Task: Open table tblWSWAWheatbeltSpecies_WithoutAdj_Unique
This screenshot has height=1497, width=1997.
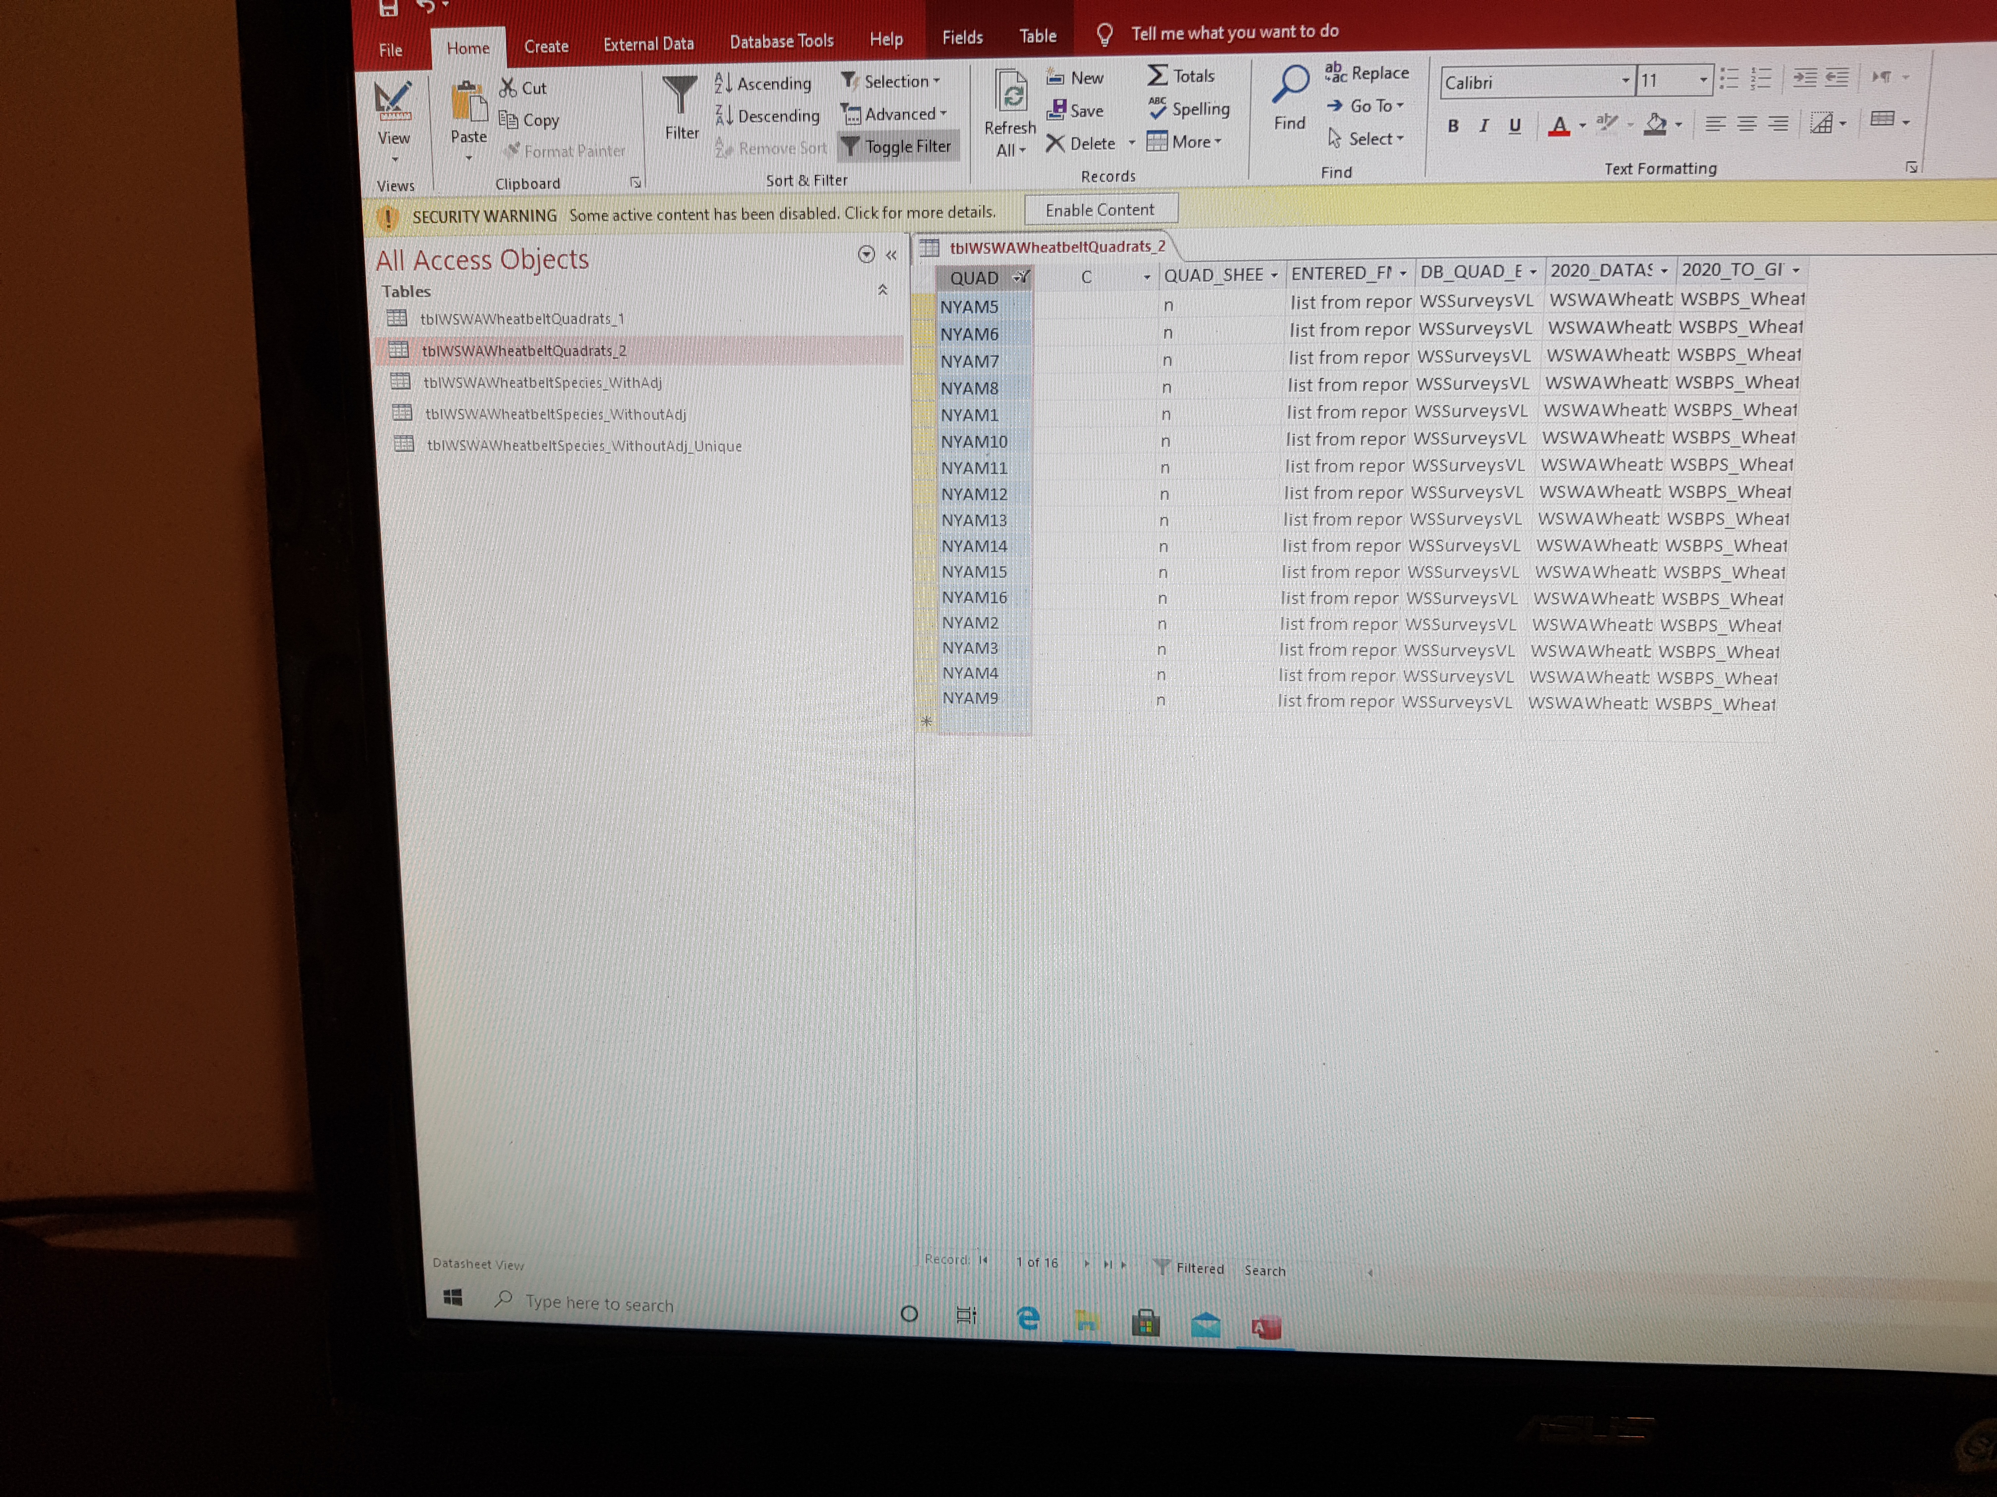Action: click(x=584, y=446)
